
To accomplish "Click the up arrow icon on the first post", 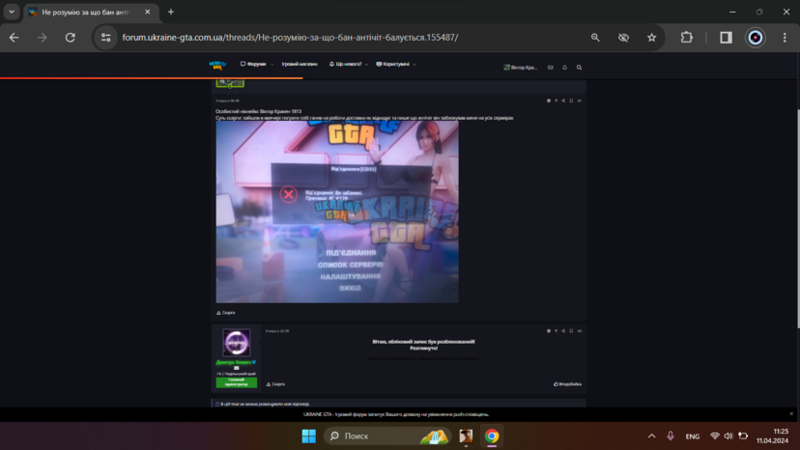I will click(557, 101).
